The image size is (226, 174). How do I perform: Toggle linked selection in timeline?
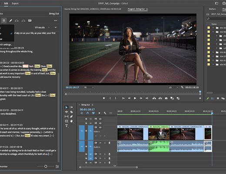[93, 113]
